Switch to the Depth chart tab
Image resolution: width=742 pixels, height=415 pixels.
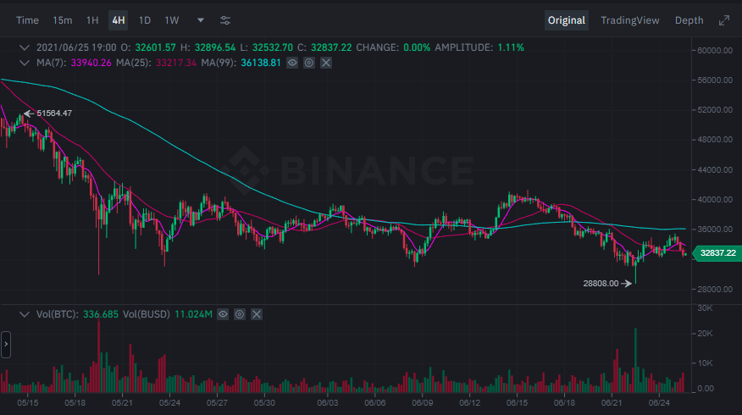689,20
